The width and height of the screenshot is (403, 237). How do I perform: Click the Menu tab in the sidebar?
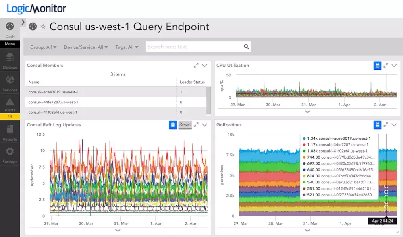(x=10, y=44)
